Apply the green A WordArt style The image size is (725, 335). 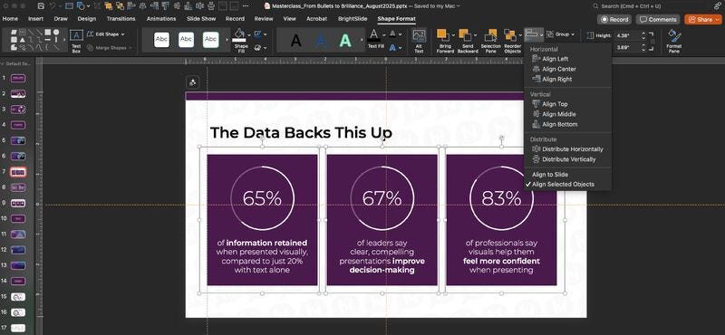click(345, 41)
